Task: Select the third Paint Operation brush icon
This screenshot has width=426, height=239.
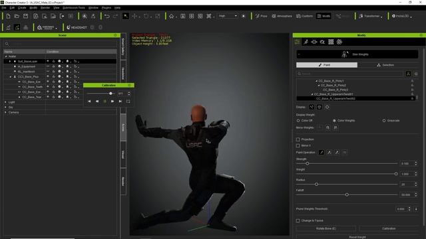Action: click(x=337, y=153)
